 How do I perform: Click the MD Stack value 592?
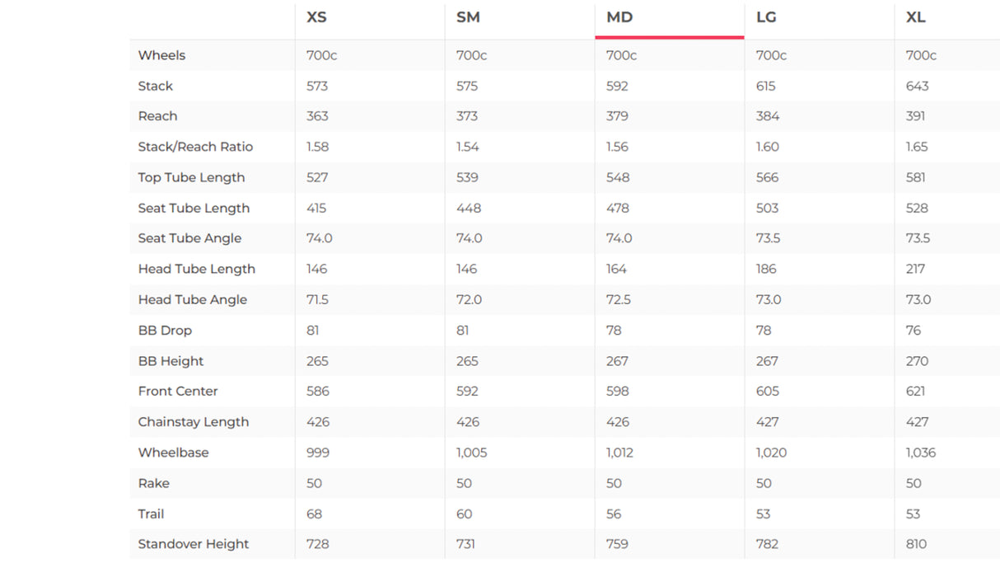(x=617, y=86)
